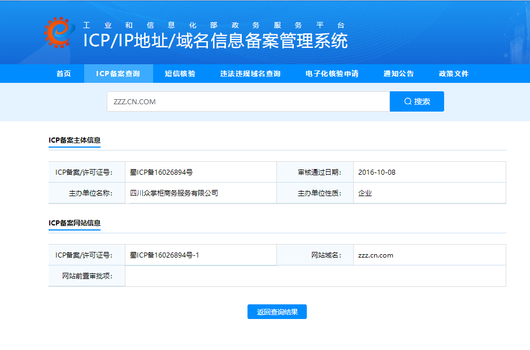Select the ICP备案主体信息 section heading
The image size is (530, 350).
(75, 140)
